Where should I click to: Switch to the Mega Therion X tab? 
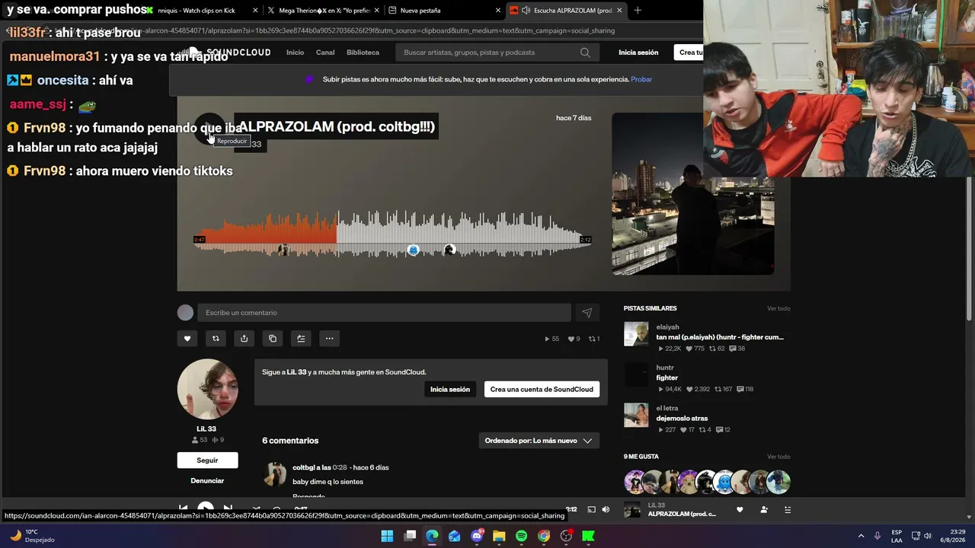tap(323, 11)
